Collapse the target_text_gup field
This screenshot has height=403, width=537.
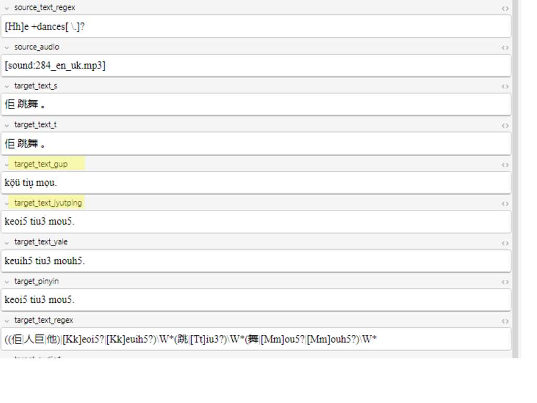coord(6,165)
